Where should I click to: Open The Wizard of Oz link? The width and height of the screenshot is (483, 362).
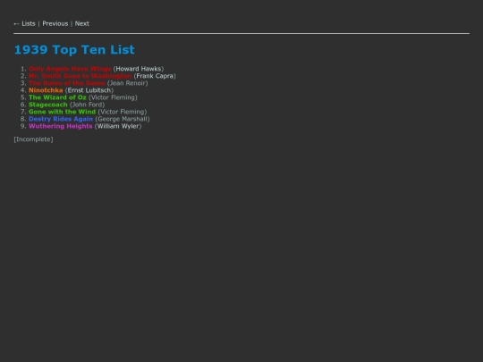pos(57,97)
